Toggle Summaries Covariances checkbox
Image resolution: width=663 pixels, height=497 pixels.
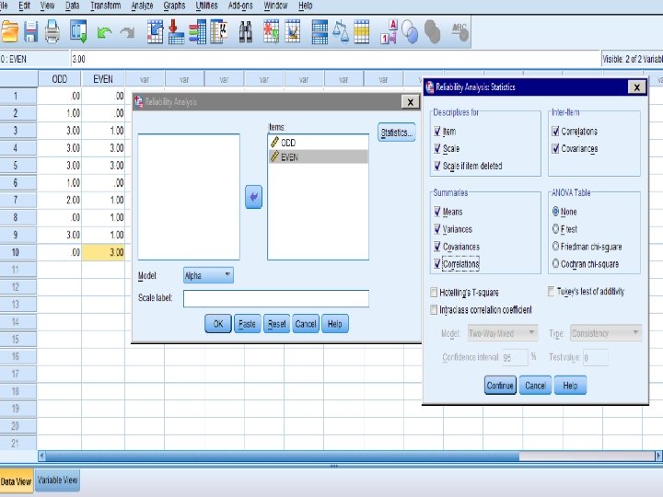tap(437, 247)
